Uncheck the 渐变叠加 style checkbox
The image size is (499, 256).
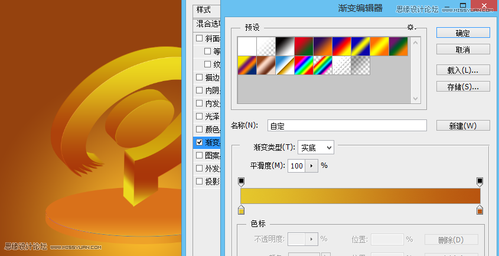(x=199, y=142)
